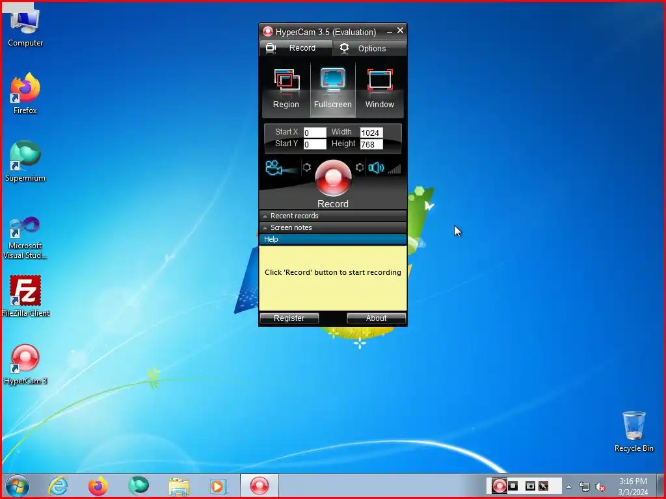Expand the Recent records section

pos(332,216)
